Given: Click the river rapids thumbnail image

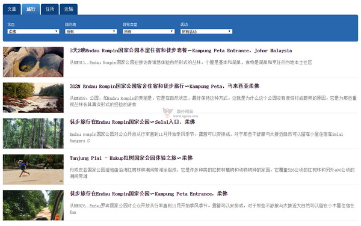Looking at the screenshot, I should [x=33, y=98].
